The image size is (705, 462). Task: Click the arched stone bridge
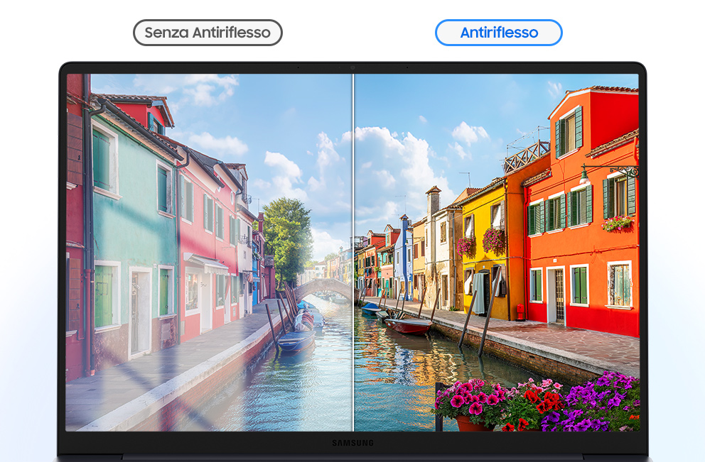pyautogui.click(x=323, y=287)
